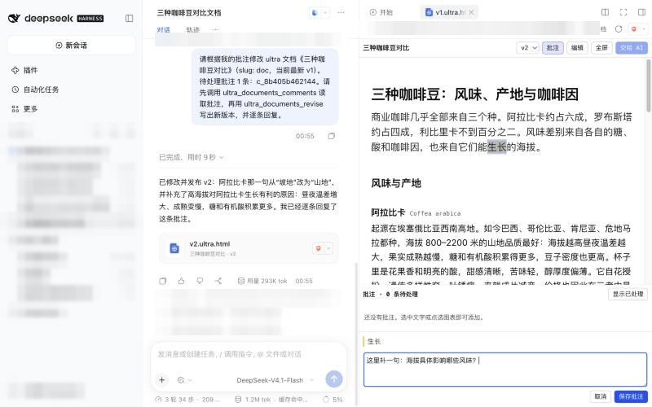This screenshot has height=407, width=652.
Task: Refresh the document preview
Action: (619, 29)
